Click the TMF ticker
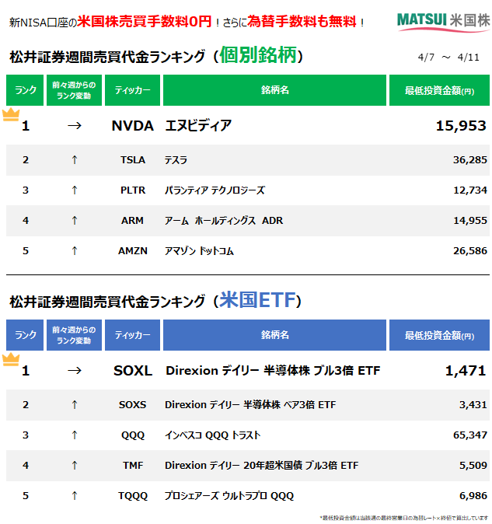Image resolution: width=492 pixels, height=524 pixels. 133,465
